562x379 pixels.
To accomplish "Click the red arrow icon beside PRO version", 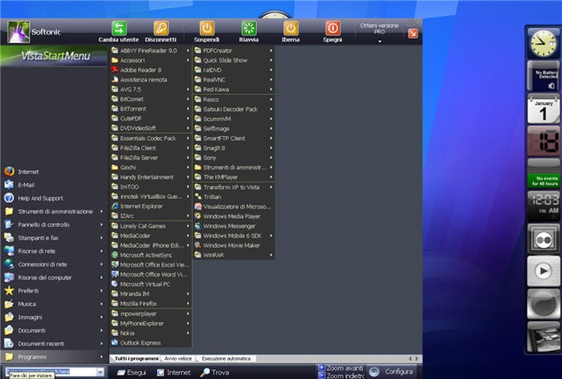I will tap(413, 33).
